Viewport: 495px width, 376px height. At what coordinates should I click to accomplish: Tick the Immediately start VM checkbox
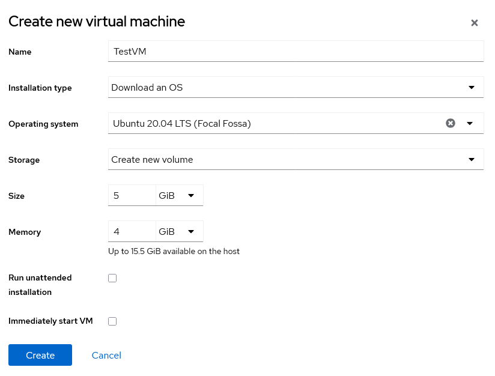point(112,321)
